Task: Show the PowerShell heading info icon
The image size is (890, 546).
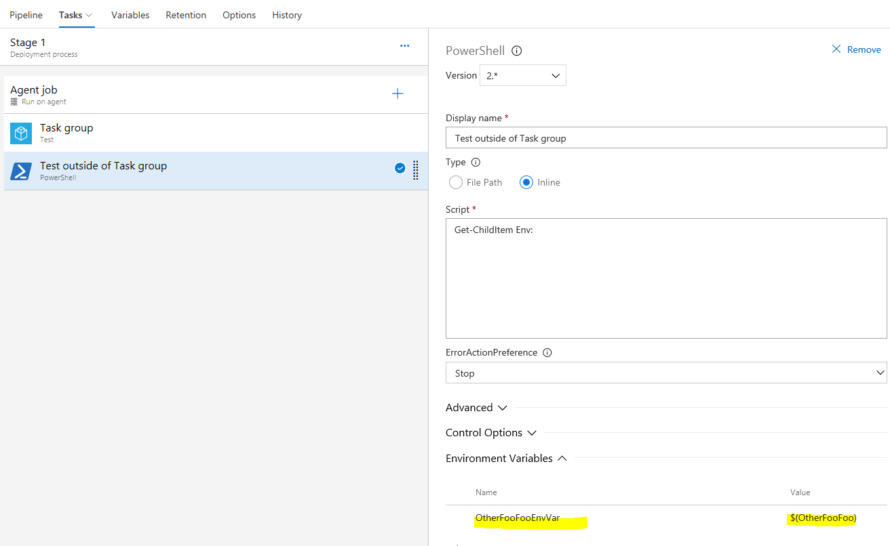Action: tap(517, 51)
